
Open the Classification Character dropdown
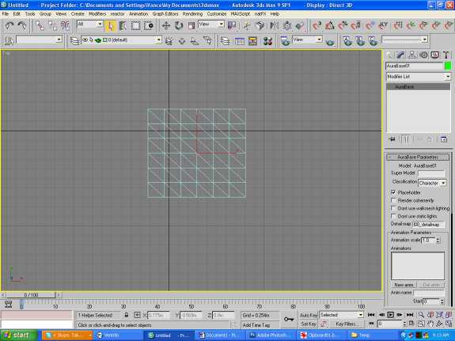[x=432, y=183]
